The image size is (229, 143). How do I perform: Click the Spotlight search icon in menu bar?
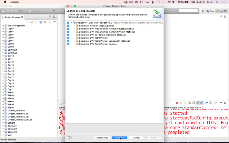click(218, 2)
